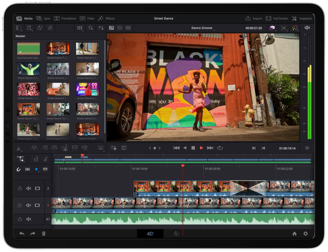The width and height of the screenshot is (328, 252).
Task: Click the sort media pool icon
Action: pos(101,28)
